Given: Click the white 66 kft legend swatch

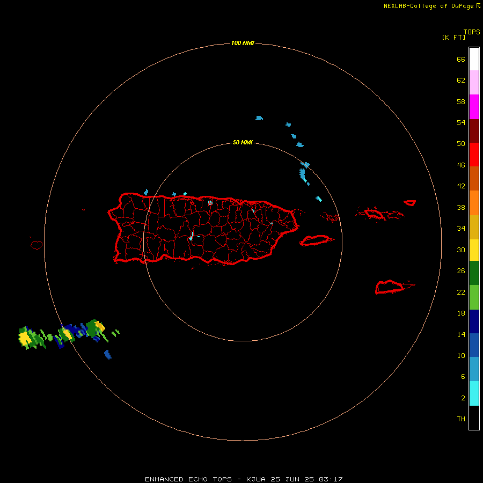Looking at the screenshot, I should pos(474,59).
